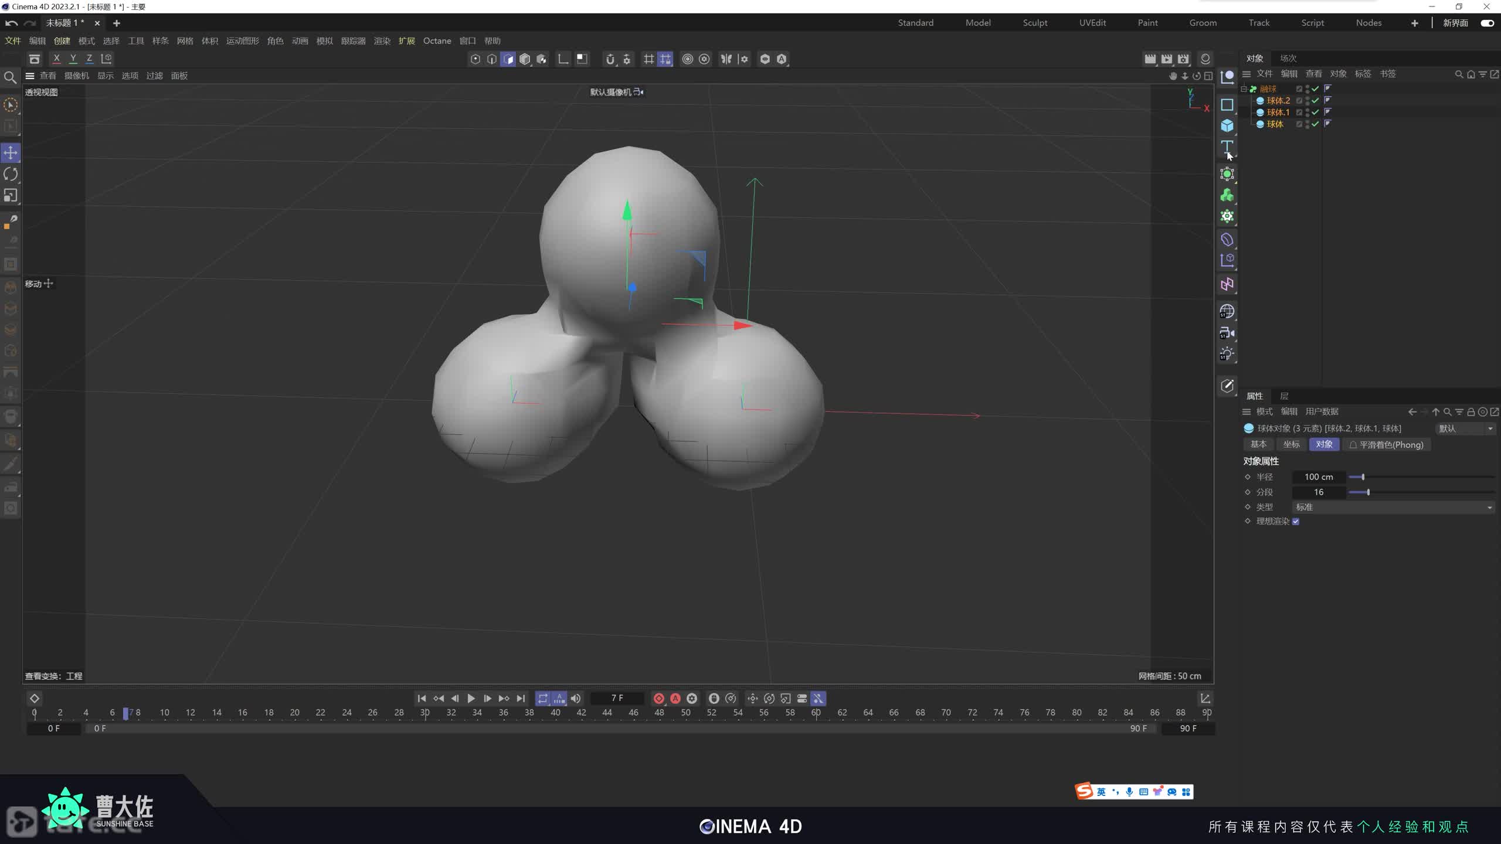Toggle the 新界面 switch

point(1487,23)
